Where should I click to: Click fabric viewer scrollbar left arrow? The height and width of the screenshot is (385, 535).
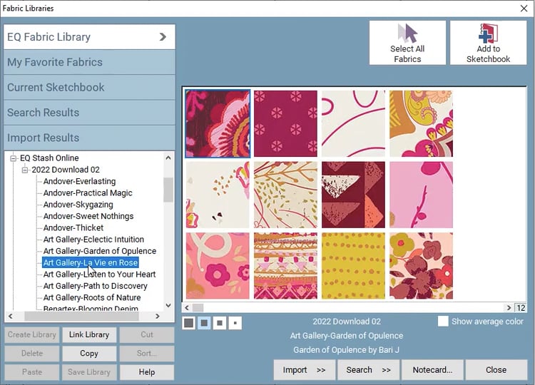tap(187, 308)
